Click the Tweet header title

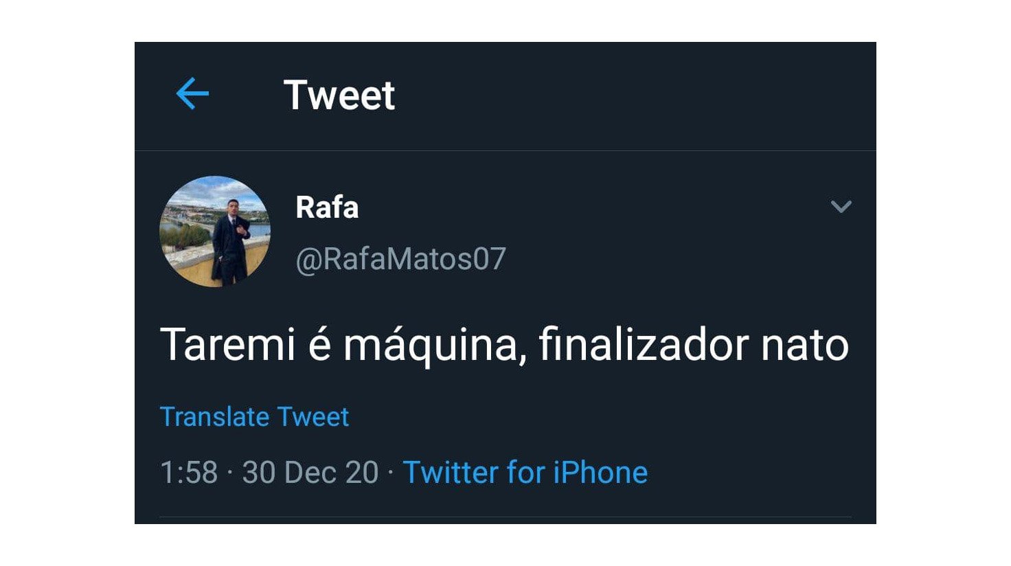click(x=339, y=95)
